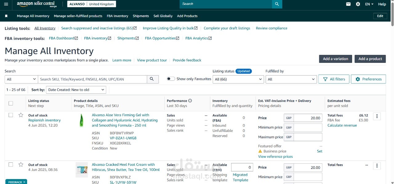The width and height of the screenshot is (394, 184).
Task: Open Search suppressed and inactive listings link
Action: pyautogui.click(x=99, y=28)
